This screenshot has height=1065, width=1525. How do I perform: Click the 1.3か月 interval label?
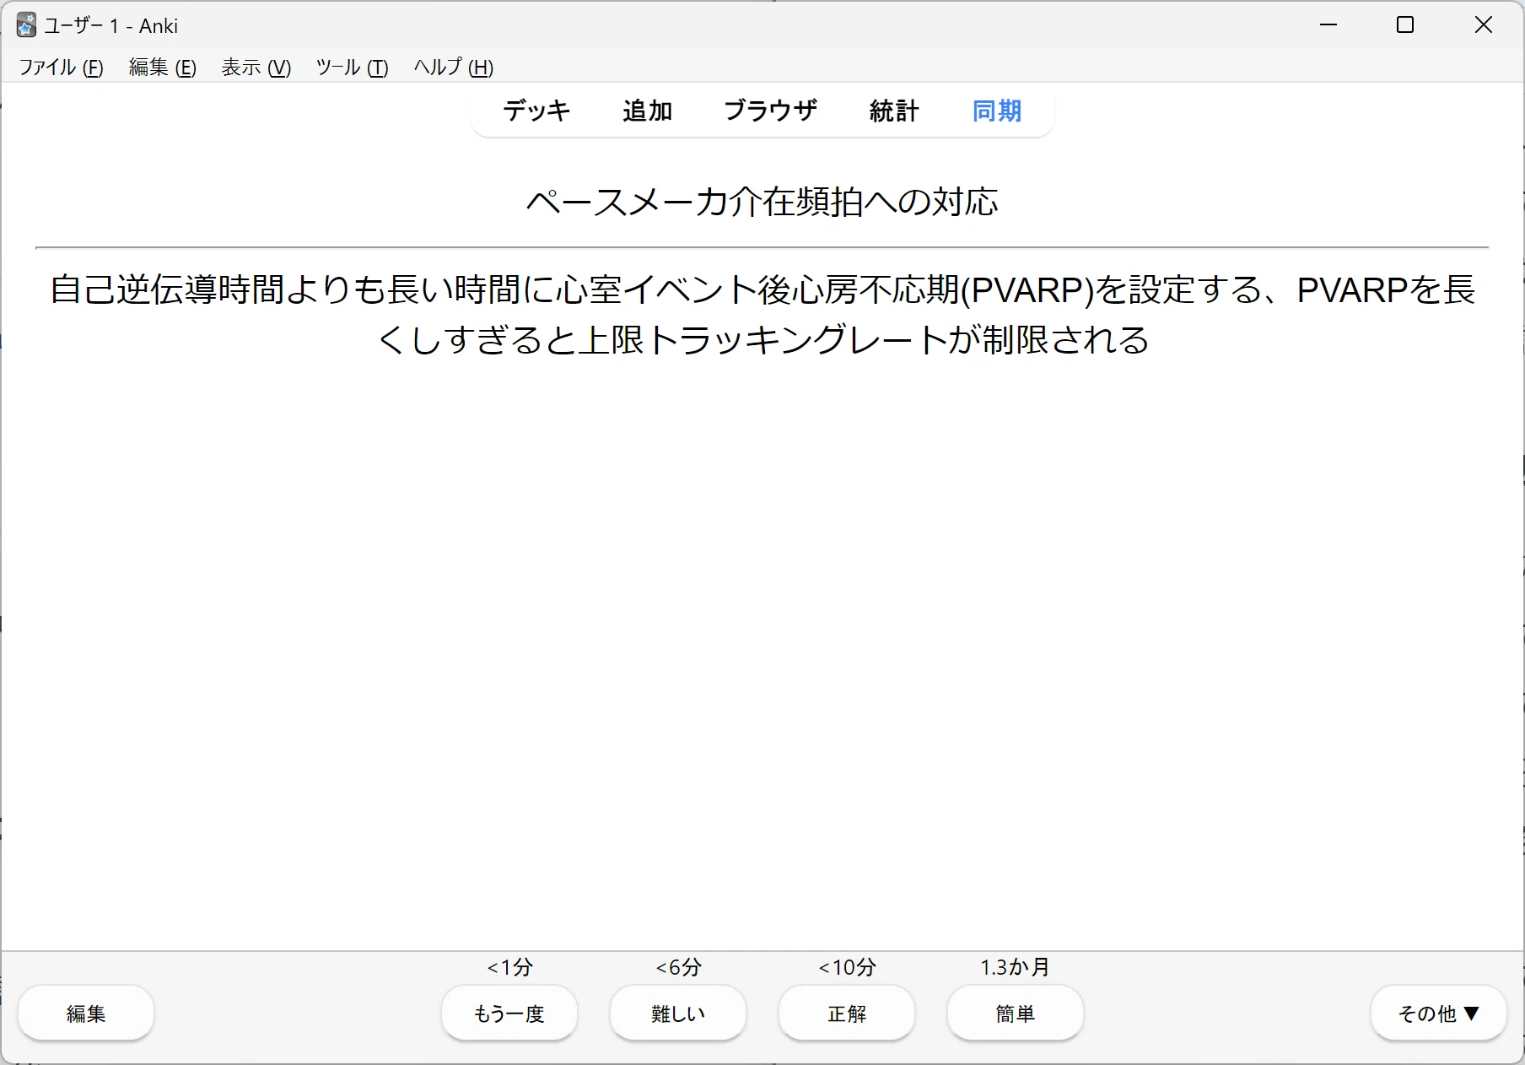click(x=1015, y=967)
